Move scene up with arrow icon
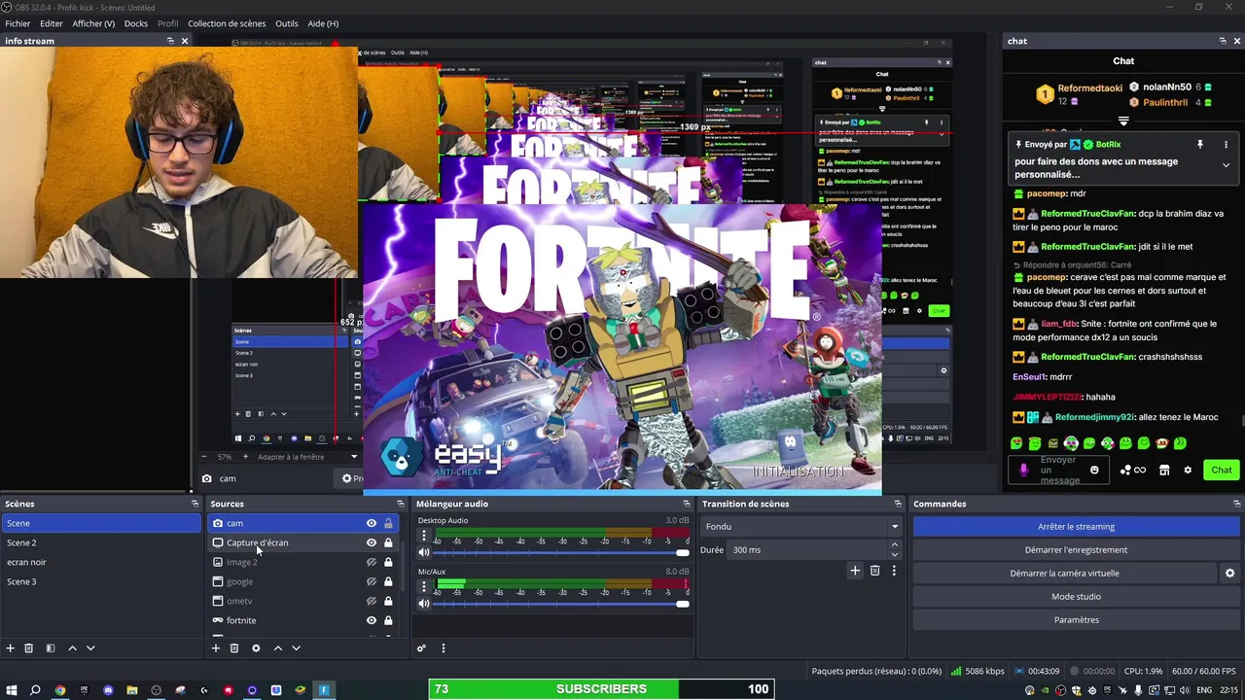Viewport: 1245px width, 700px height. (72, 648)
